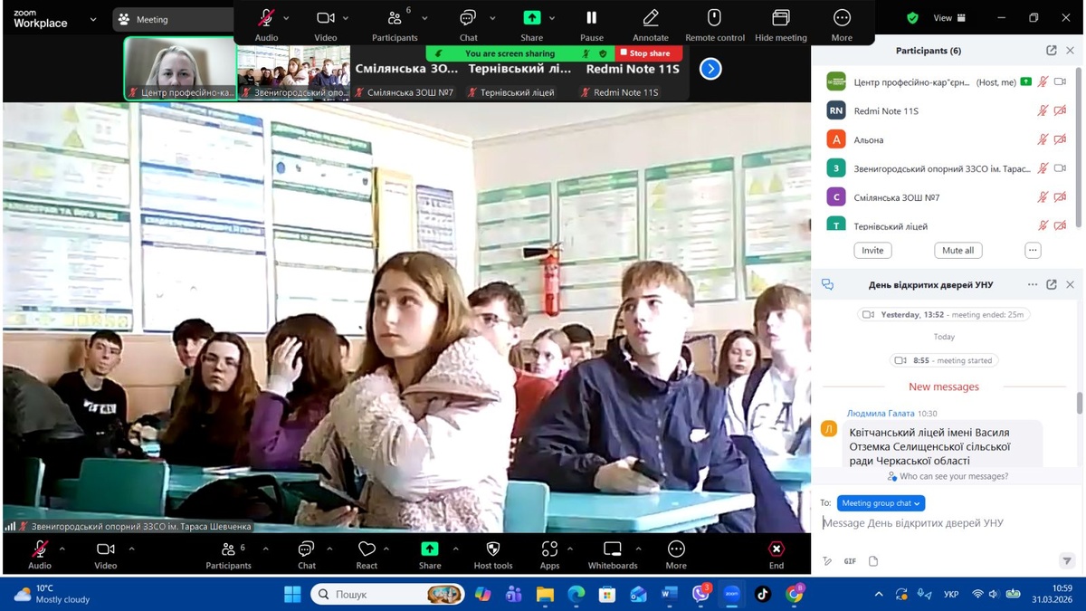Expand the Zoom Workplace dropdown arrow
This screenshot has width=1086, height=611.
click(x=92, y=19)
